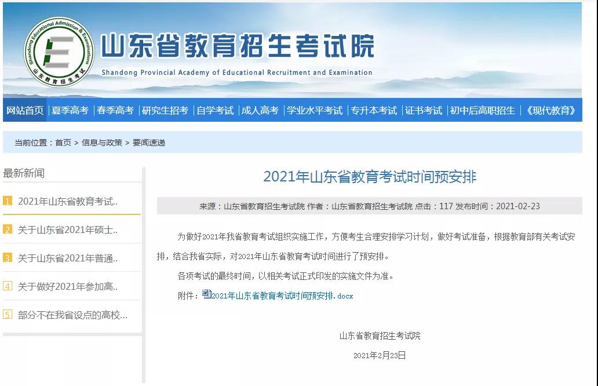The height and width of the screenshot is (386, 598).
Task: Click the English subtitle Shandong Provincial Academy
Action: (237, 72)
